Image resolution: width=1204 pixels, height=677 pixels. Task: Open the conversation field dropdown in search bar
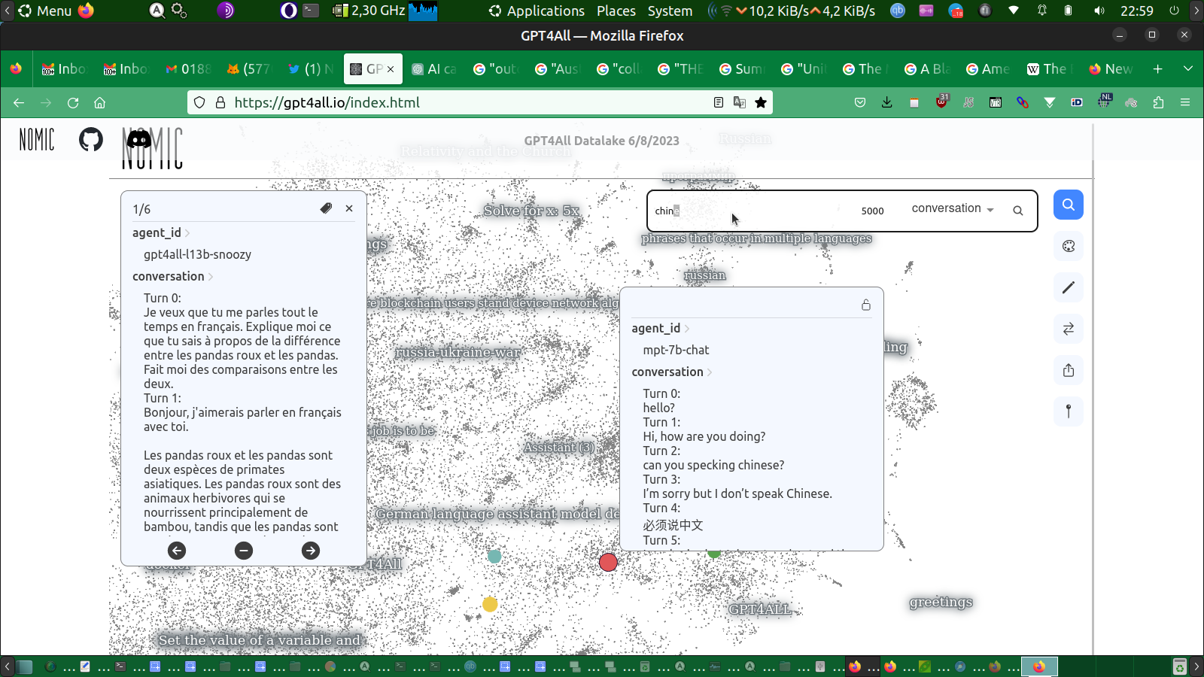click(953, 208)
